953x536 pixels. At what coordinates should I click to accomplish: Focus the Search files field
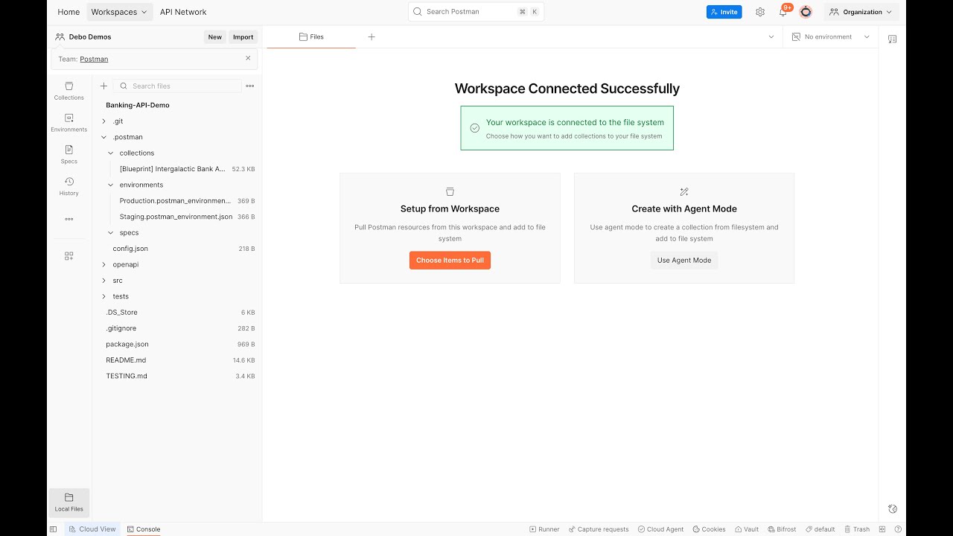tap(178, 86)
